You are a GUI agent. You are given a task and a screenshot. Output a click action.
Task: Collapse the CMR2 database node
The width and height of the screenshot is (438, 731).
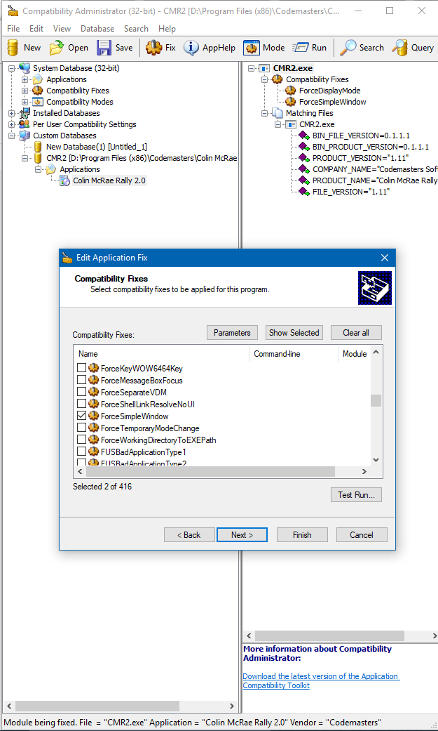click(25, 158)
